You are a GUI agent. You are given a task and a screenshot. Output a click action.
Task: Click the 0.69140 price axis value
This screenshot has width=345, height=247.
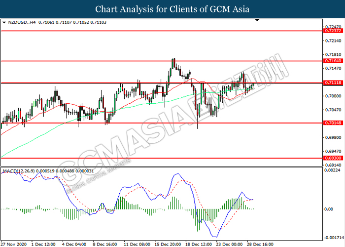333,165
